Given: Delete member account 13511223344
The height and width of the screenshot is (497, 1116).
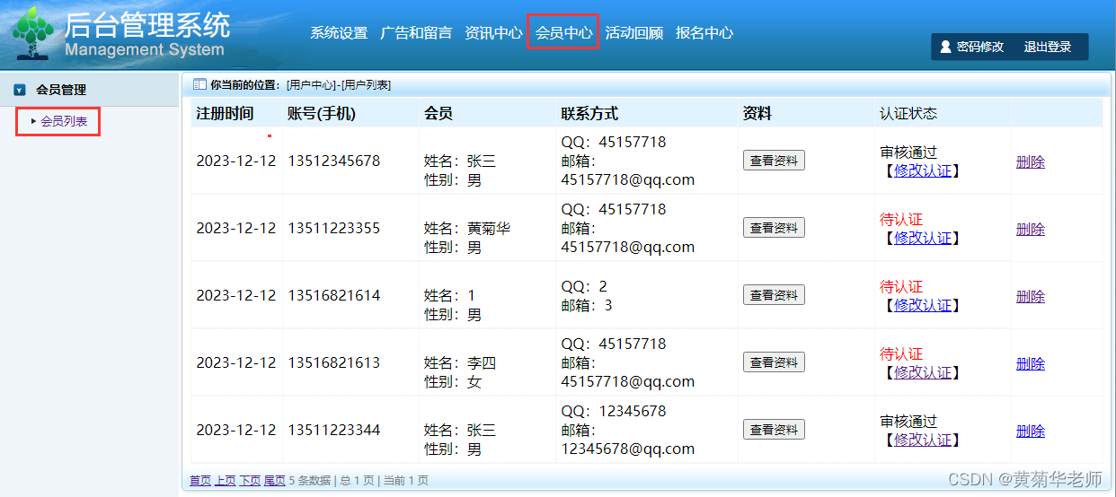Looking at the screenshot, I should point(1031,431).
